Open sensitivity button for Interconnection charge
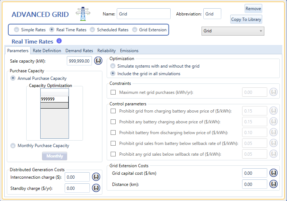287x201 pixels. coord(96,177)
